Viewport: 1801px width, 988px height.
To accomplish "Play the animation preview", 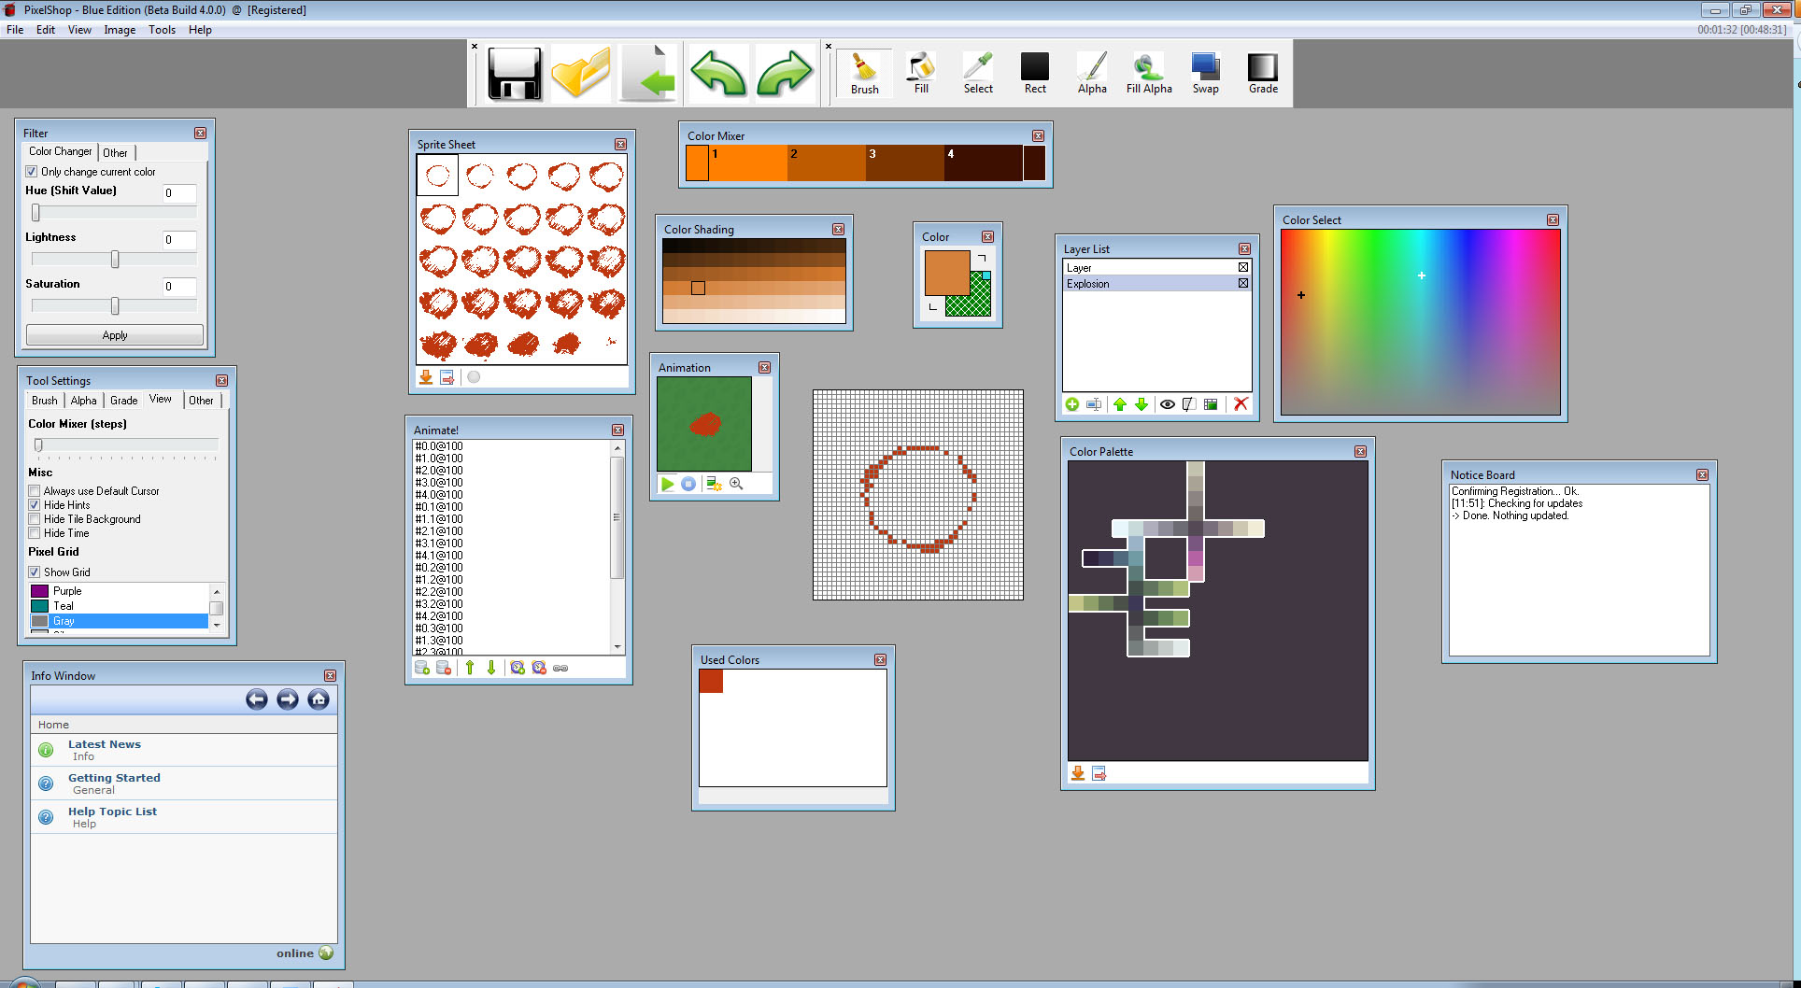I will coord(667,484).
